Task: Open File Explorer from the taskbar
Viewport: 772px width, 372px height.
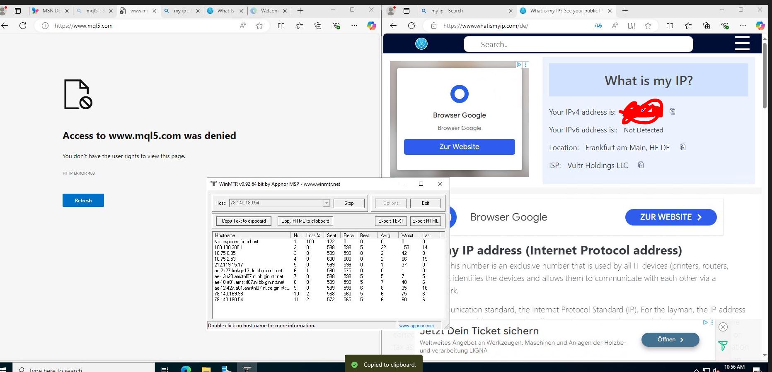Action: point(206,369)
